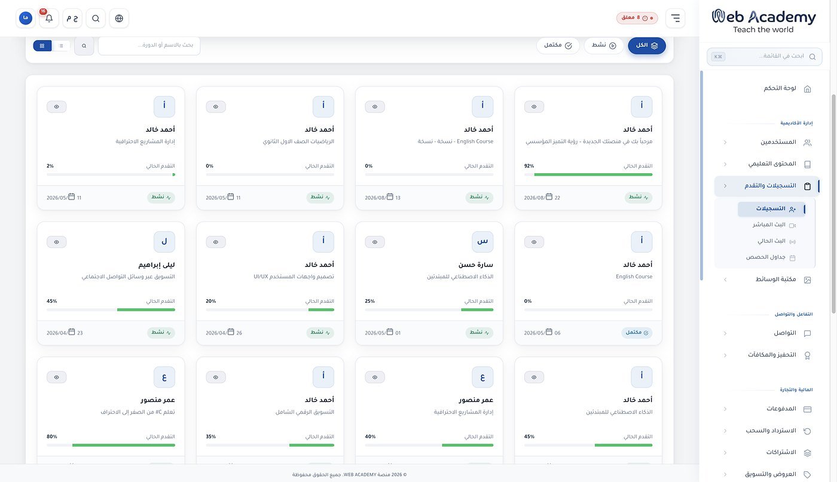Expand the التواصل sidebar section
837x482 pixels.
pyautogui.click(x=768, y=333)
